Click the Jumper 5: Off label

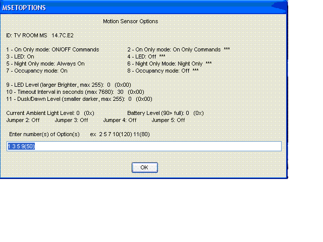tap(168, 120)
